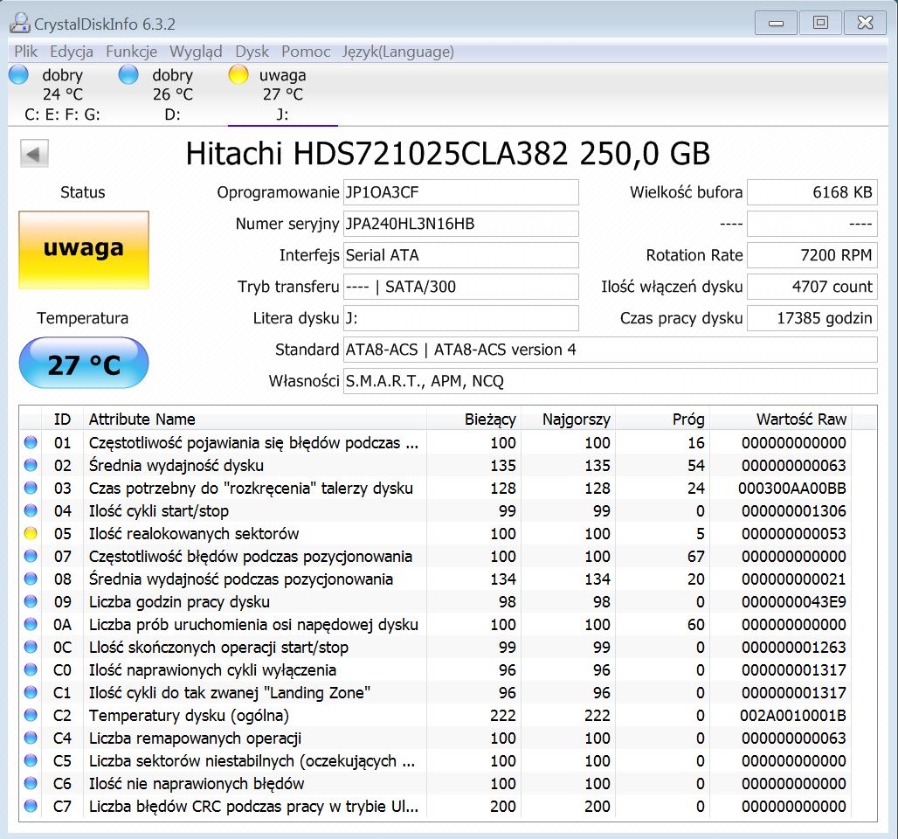Viewport: 898px width, 839px height.
Task: Click status orb of attribute 09 row
Action: 31,602
